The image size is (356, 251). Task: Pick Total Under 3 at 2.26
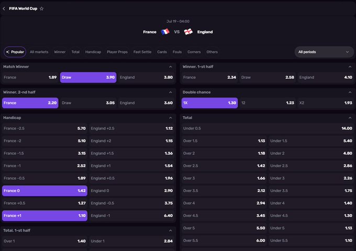coord(311,178)
